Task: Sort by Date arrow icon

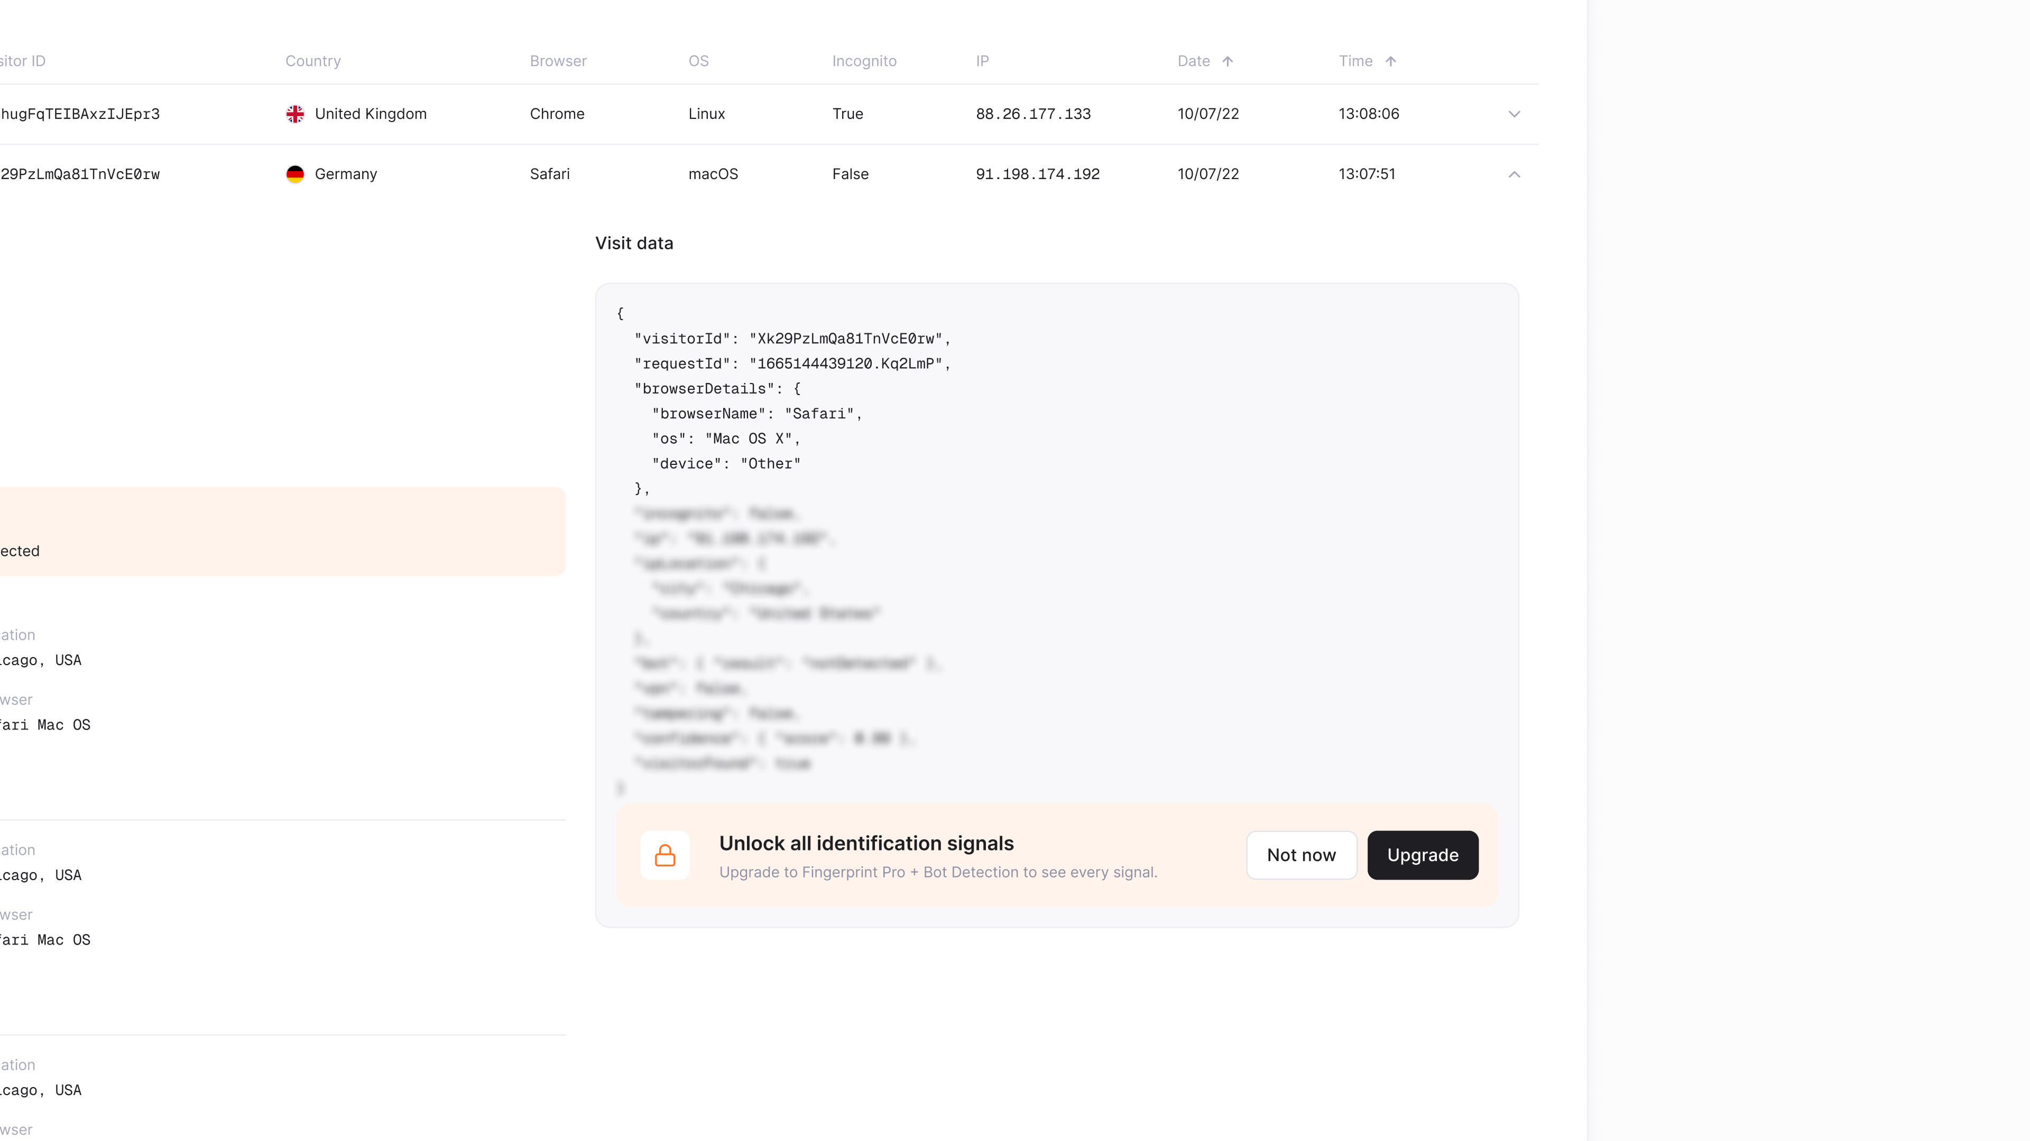Action: click(1228, 61)
